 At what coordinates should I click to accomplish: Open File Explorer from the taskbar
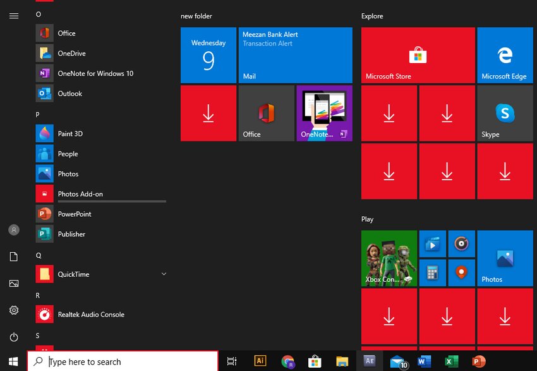pos(342,362)
